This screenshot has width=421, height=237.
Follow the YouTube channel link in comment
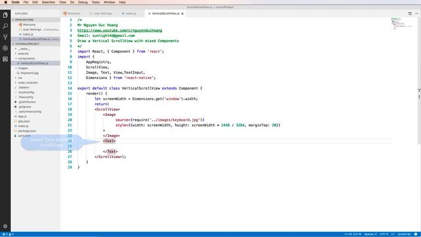120,30
